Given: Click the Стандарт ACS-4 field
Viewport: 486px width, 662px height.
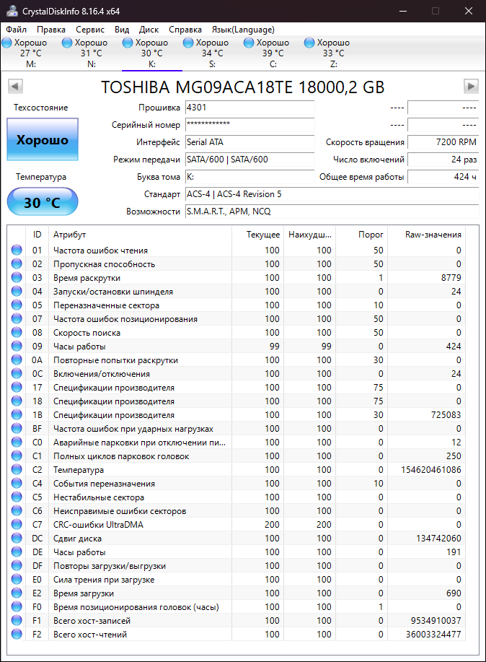Looking at the screenshot, I should (332, 194).
